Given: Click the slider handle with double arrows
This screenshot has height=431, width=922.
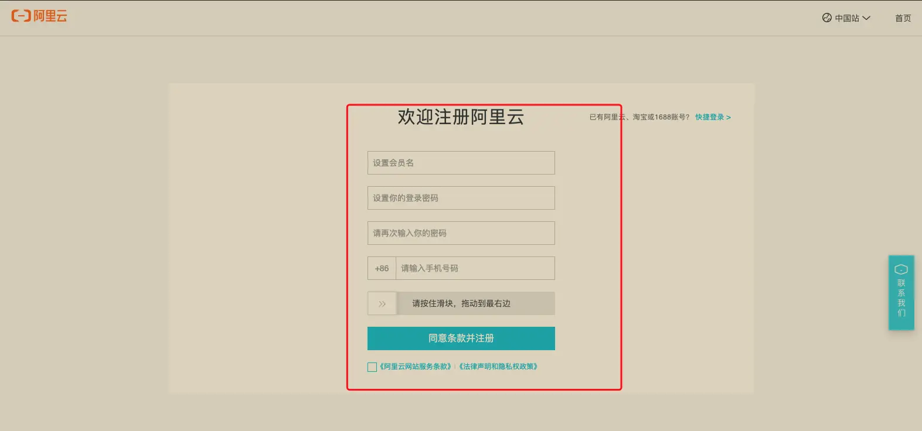Looking at the screenshot, I should click(x=382, y=303).
